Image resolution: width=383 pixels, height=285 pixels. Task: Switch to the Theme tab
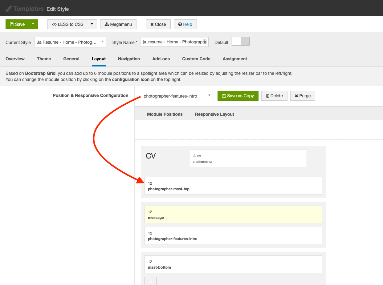tap(44, 59)
